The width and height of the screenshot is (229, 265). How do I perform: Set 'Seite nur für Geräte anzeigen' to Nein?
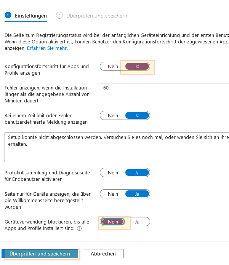point(113,194)
